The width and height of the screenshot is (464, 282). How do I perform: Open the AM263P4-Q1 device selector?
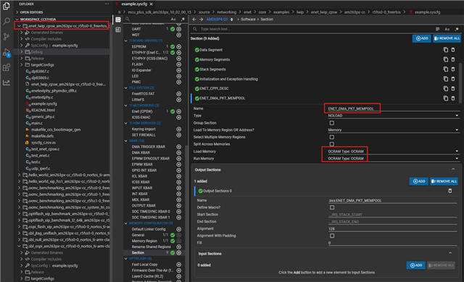tap(219, 20)
